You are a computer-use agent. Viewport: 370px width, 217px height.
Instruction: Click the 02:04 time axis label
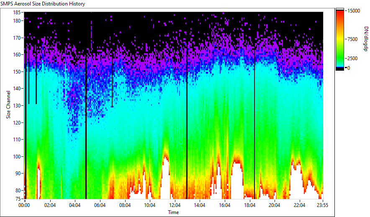(x=50, y=205)
